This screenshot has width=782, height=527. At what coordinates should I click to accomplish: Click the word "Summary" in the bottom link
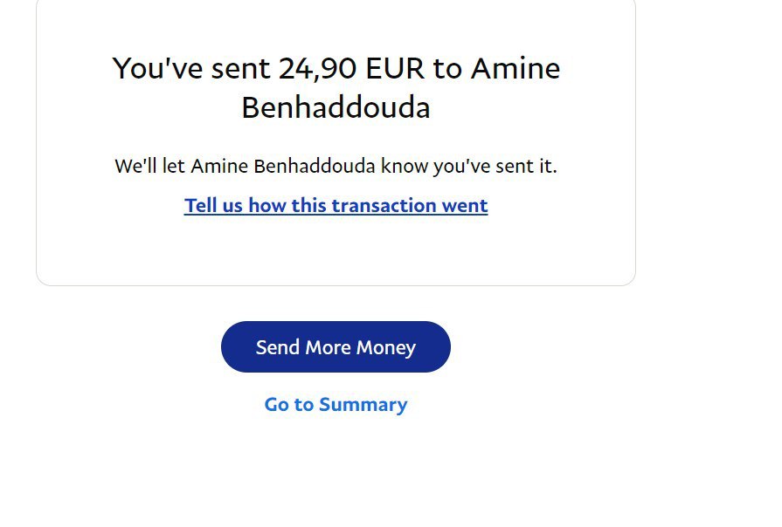[363, 405]
